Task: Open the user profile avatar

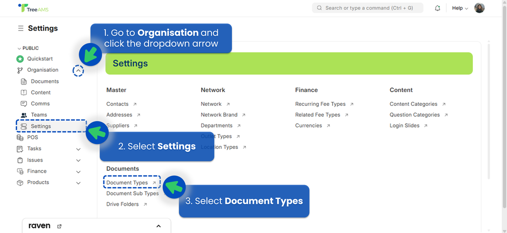Action: click(x=479, y=8)
